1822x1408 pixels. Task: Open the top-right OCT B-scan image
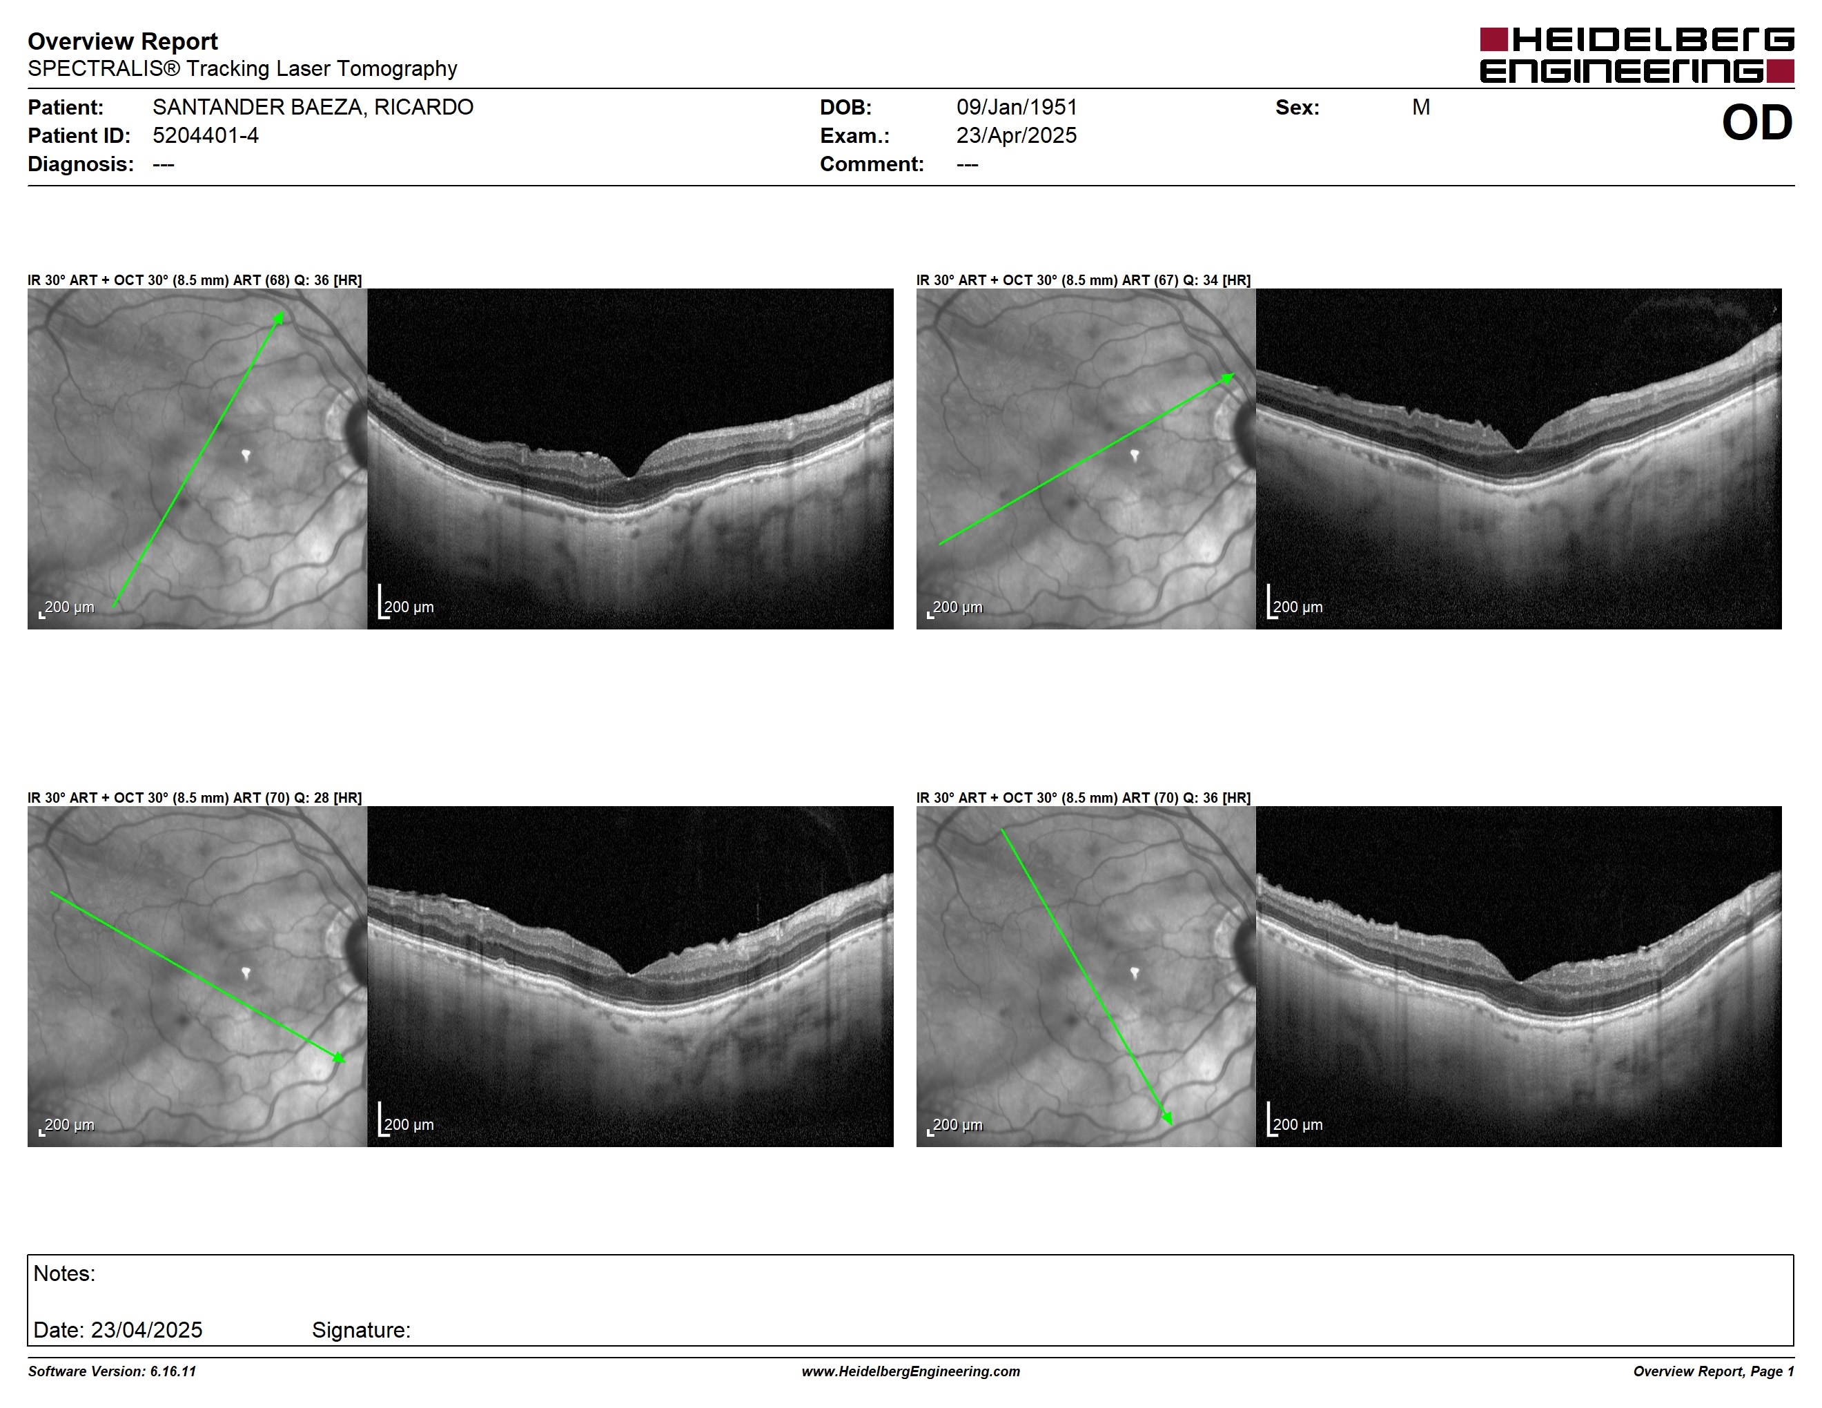click(1518, 459)
